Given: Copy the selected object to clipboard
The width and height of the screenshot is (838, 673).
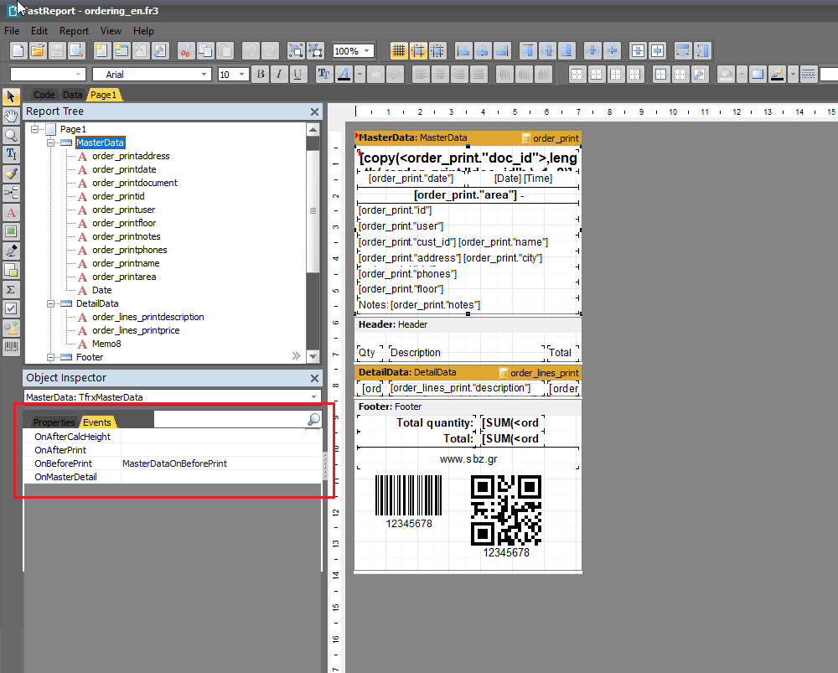Looking at the screenshot, I should tap(205, 51).
